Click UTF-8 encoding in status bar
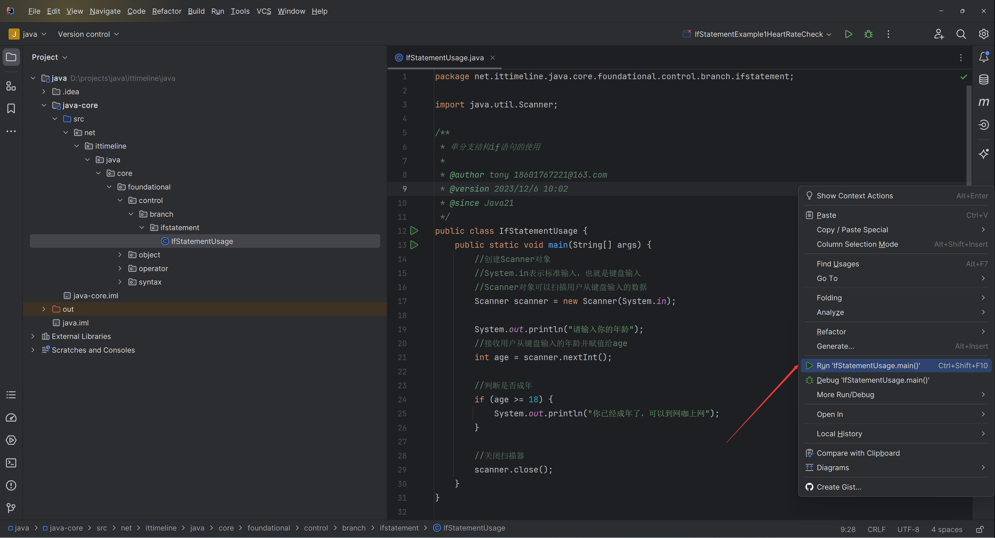 click(908, 529)
